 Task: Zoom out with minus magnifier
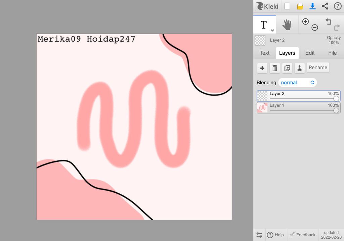tap(314, 28)
